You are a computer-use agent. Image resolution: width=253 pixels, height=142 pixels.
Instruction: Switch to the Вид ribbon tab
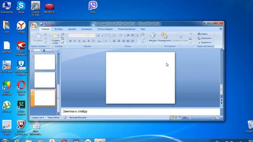pyautogui.click(x=143, y=29)
